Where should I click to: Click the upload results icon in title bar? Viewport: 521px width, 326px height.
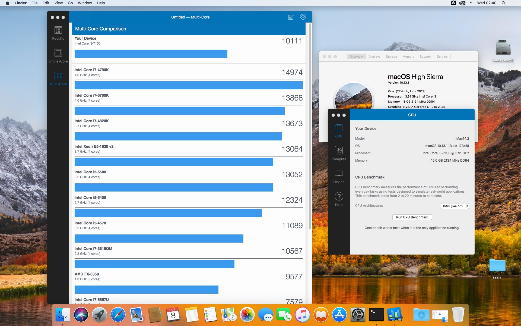click(x=291, y=17)
